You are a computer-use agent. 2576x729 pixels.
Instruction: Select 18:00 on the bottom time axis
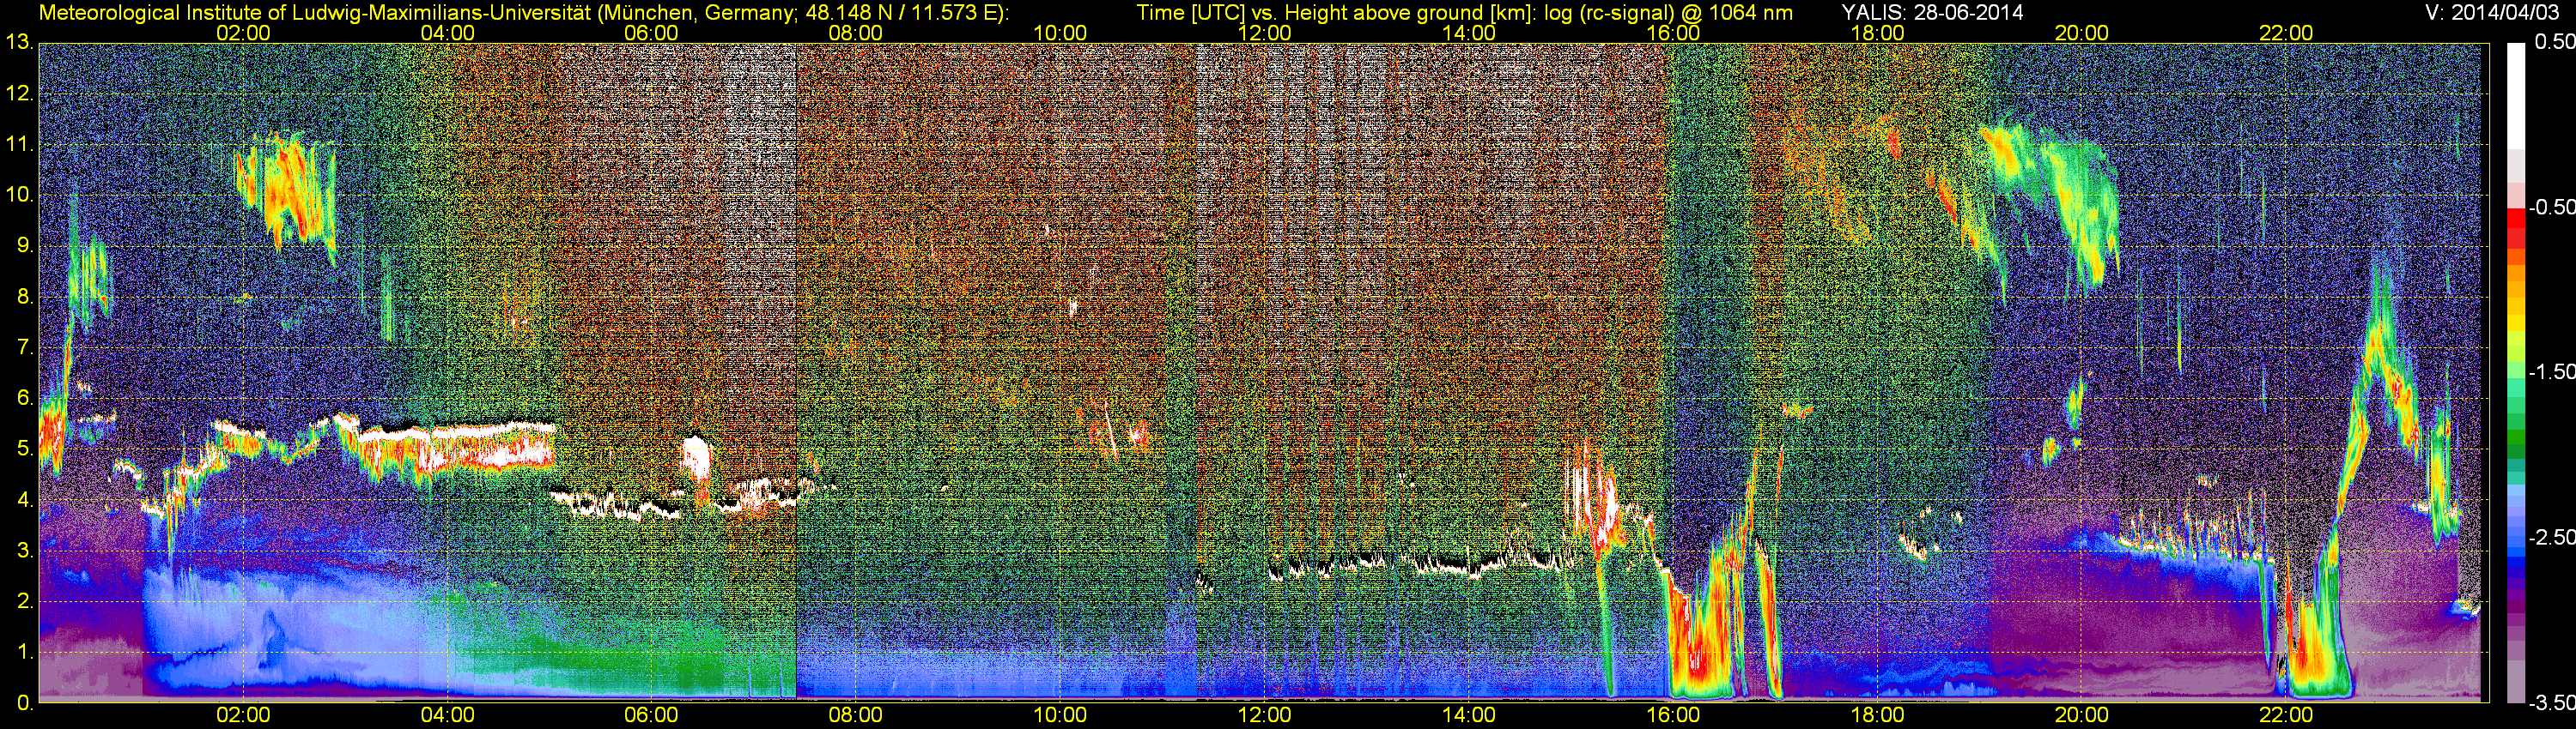click(x=1877, y=715)
